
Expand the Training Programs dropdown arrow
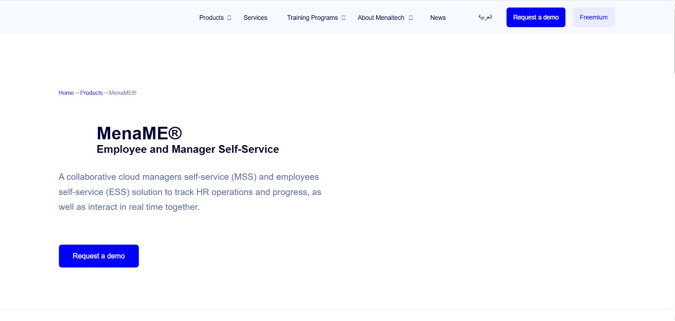pyautogui.click(x=343, y=18)
